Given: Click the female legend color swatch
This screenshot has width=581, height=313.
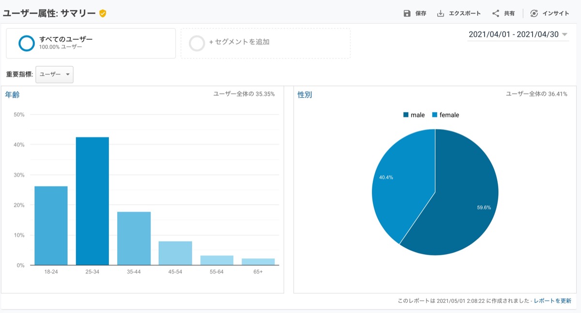Looking at the screenshot, I should (435, 115).
